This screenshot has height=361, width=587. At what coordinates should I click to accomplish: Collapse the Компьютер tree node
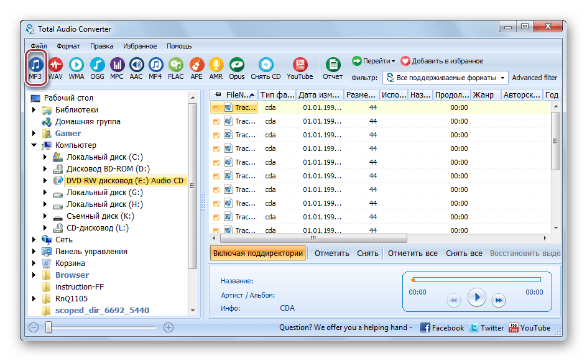point(34,145)
